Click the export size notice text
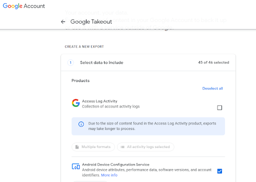The width and height of the screenshot is (256, 182). coord(152,126)
